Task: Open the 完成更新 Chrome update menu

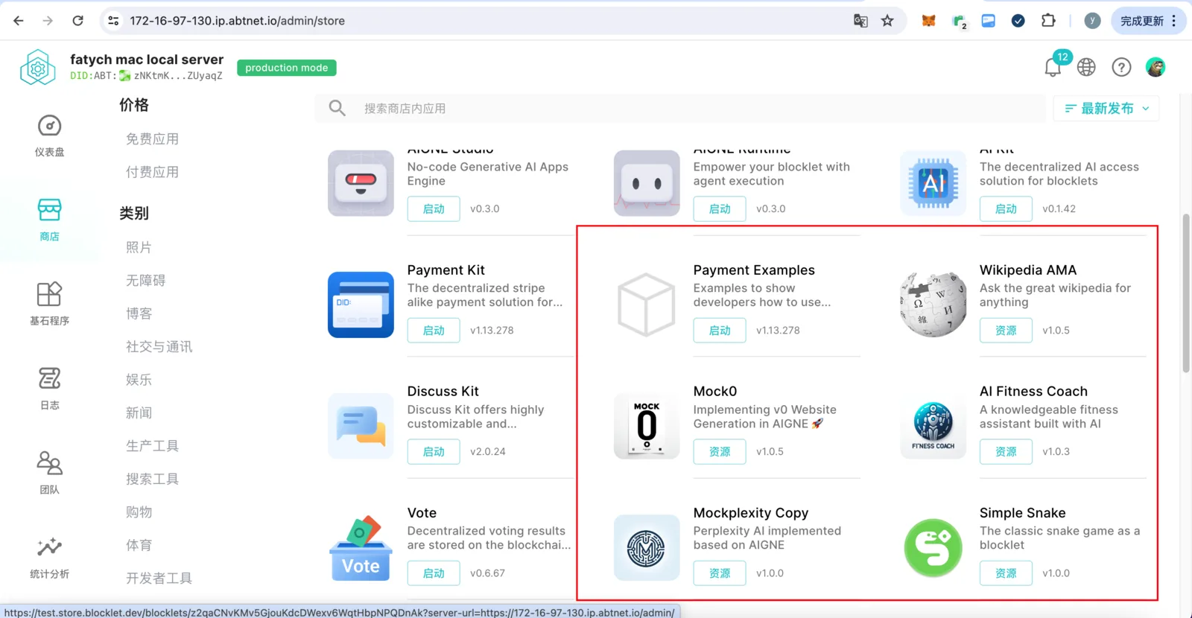Action: (x=1148, y=21)
